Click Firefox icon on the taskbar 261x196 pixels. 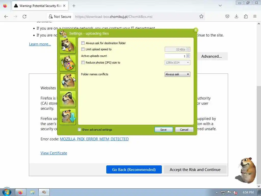[20, 192]
